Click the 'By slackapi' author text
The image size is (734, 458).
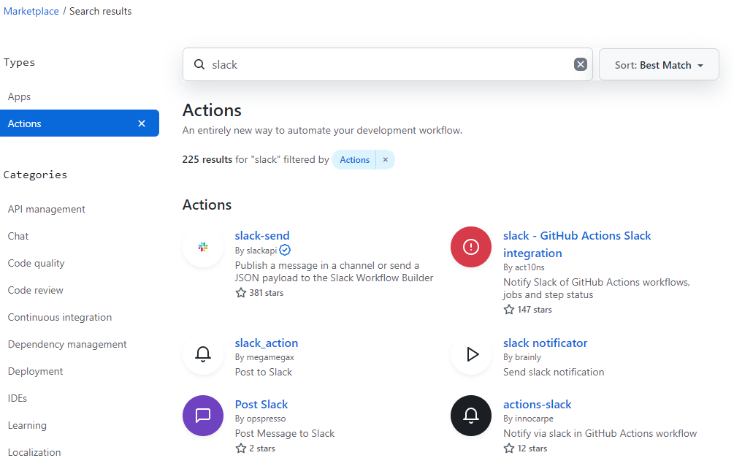[256, 251]
